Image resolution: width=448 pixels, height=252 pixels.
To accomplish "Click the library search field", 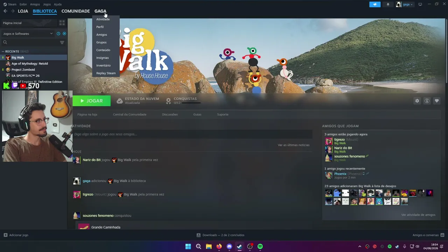I will click(x=33, y=42).
